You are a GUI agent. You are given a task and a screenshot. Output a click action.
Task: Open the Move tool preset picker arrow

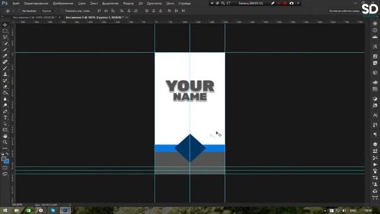tap(13, 11)
